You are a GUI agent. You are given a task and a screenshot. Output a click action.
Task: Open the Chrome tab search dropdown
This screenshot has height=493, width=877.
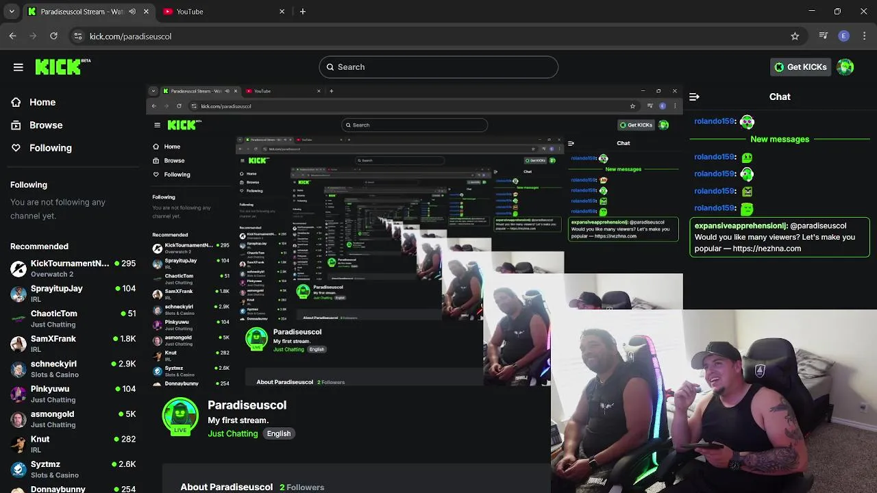(x=12, y=12)
